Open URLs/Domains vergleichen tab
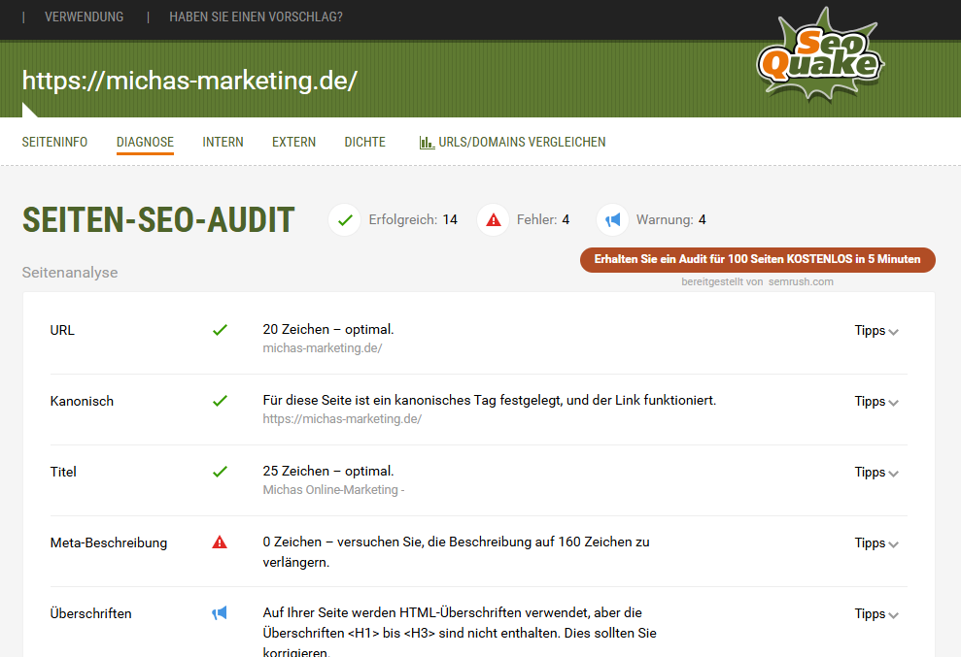 tap(512, 142)
